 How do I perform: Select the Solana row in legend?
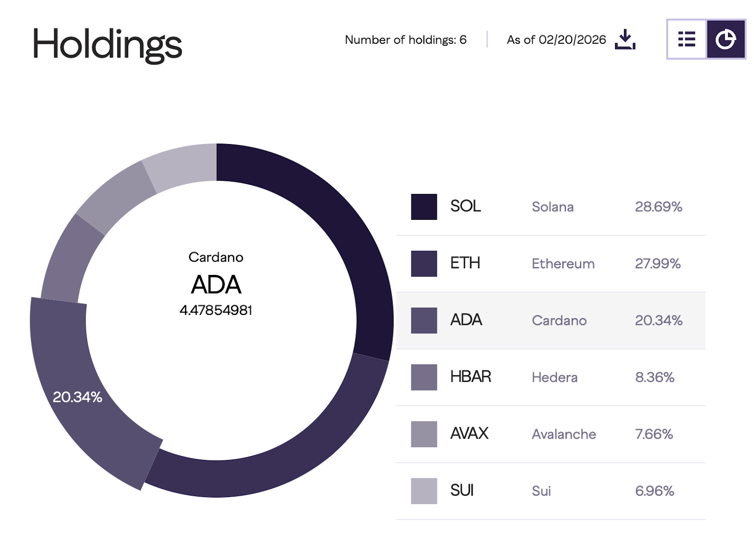[x=552, y=207]
